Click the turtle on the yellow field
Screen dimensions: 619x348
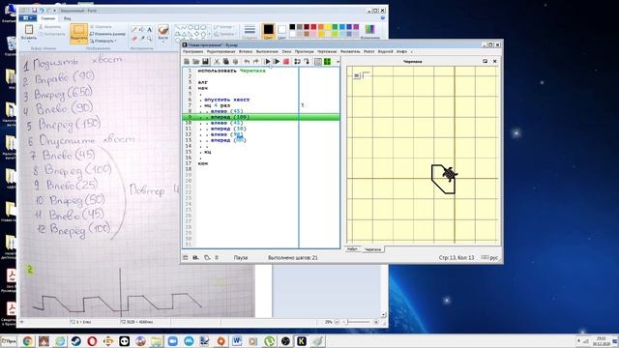tap(449, 174)
